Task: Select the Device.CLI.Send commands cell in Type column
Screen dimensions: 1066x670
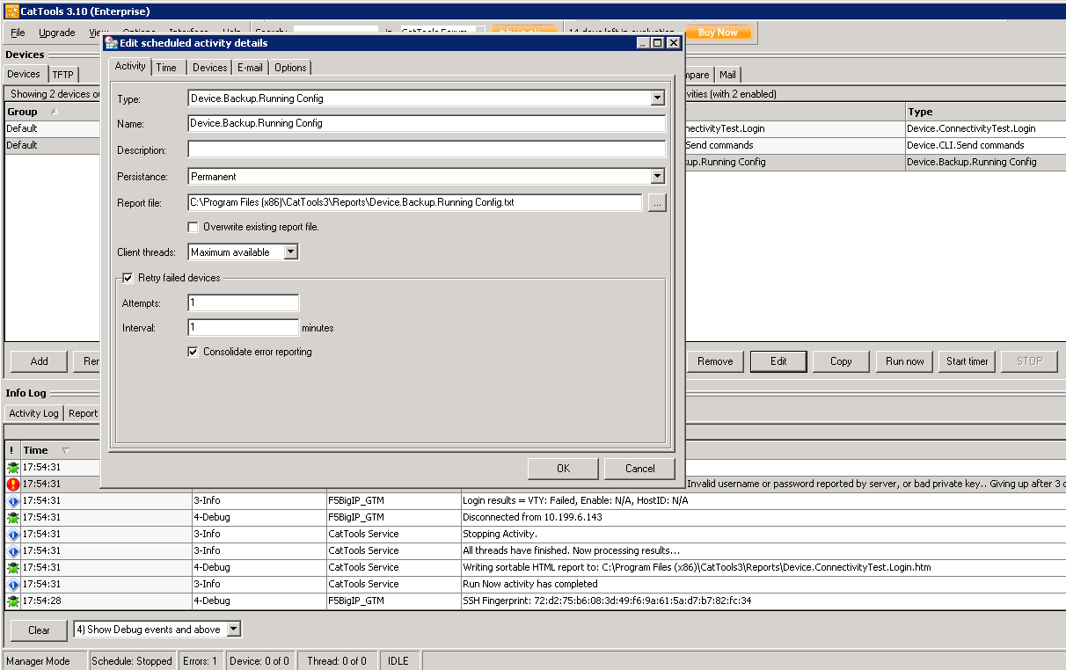Action: click(985, 145)
